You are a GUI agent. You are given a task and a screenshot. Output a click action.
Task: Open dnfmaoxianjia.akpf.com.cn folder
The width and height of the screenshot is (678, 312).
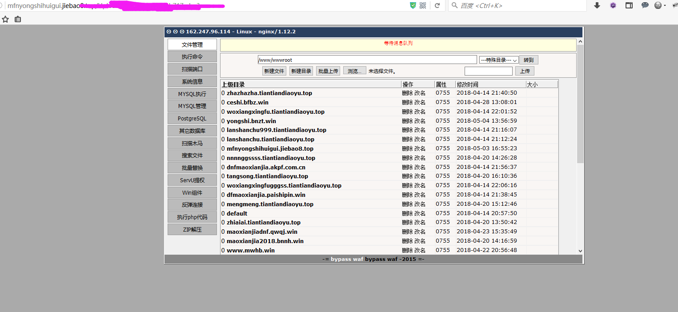click(x=266, y=167)
